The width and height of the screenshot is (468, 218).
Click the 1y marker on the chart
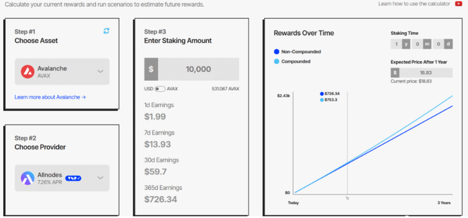[347, 198]
